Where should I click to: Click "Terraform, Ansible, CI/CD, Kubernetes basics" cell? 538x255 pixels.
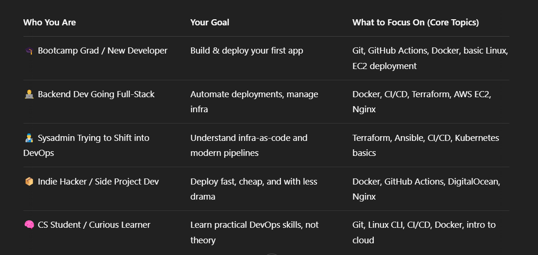(x=426, y=146)
